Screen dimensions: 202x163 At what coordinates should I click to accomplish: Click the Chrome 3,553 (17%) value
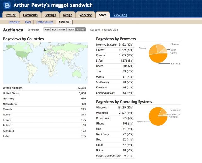(x=126, y=55)
